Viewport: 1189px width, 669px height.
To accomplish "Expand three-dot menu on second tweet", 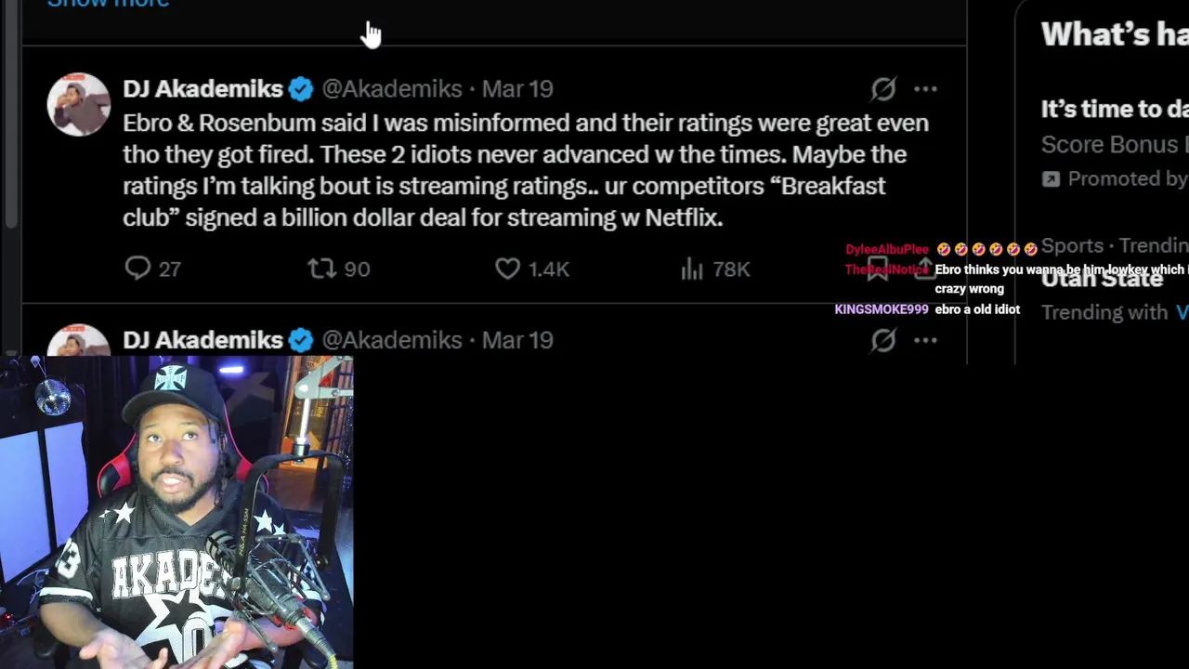I will [x=925, y=340].
